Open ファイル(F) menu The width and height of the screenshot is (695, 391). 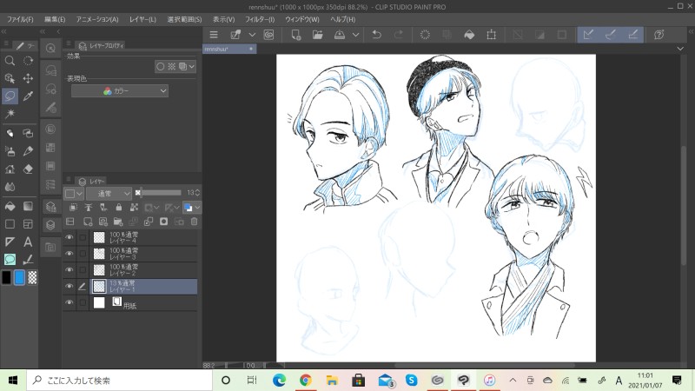click(20, 19)
